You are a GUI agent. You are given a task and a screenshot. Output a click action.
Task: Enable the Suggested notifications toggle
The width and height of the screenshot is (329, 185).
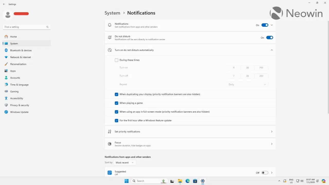point(265,173)
